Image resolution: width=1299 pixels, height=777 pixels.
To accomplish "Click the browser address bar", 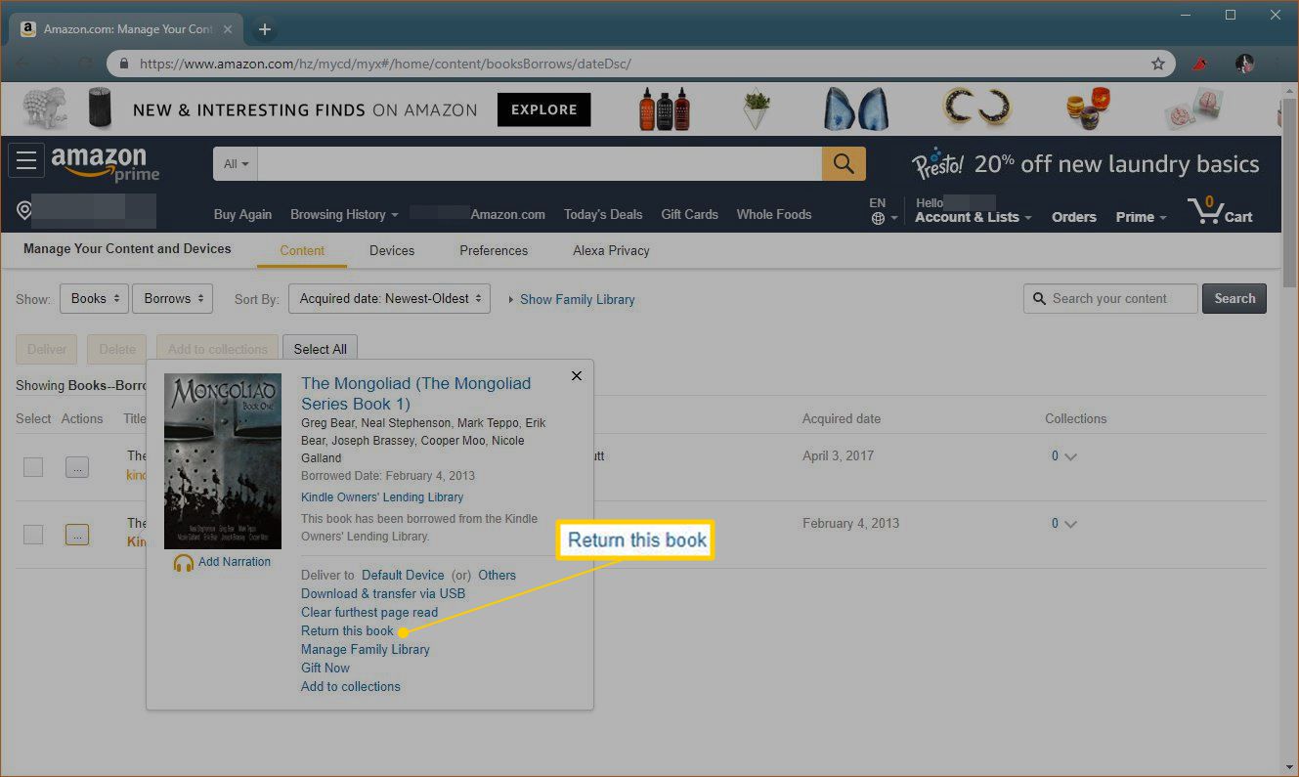I will [x=640, y=64].
